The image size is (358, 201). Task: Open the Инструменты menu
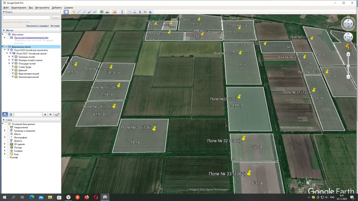[42, 8]
